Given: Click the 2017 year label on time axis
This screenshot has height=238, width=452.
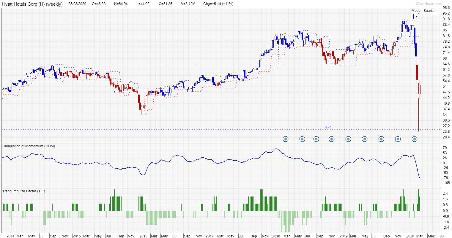Looking at the screenshot, I should 210,236.
